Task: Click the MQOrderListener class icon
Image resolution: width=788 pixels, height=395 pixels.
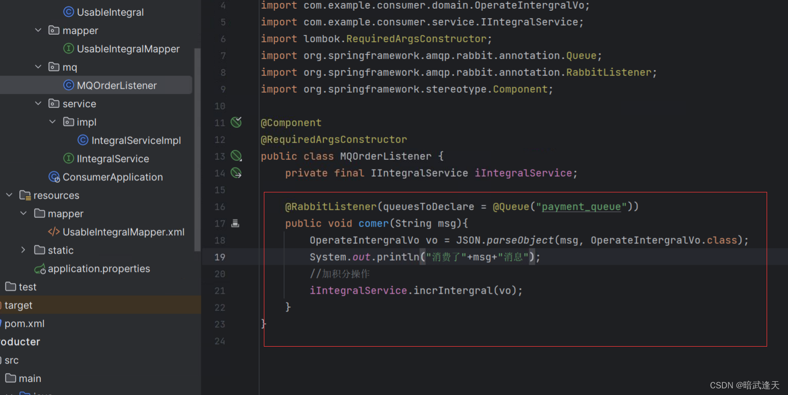Action: (x=68, y=86)
